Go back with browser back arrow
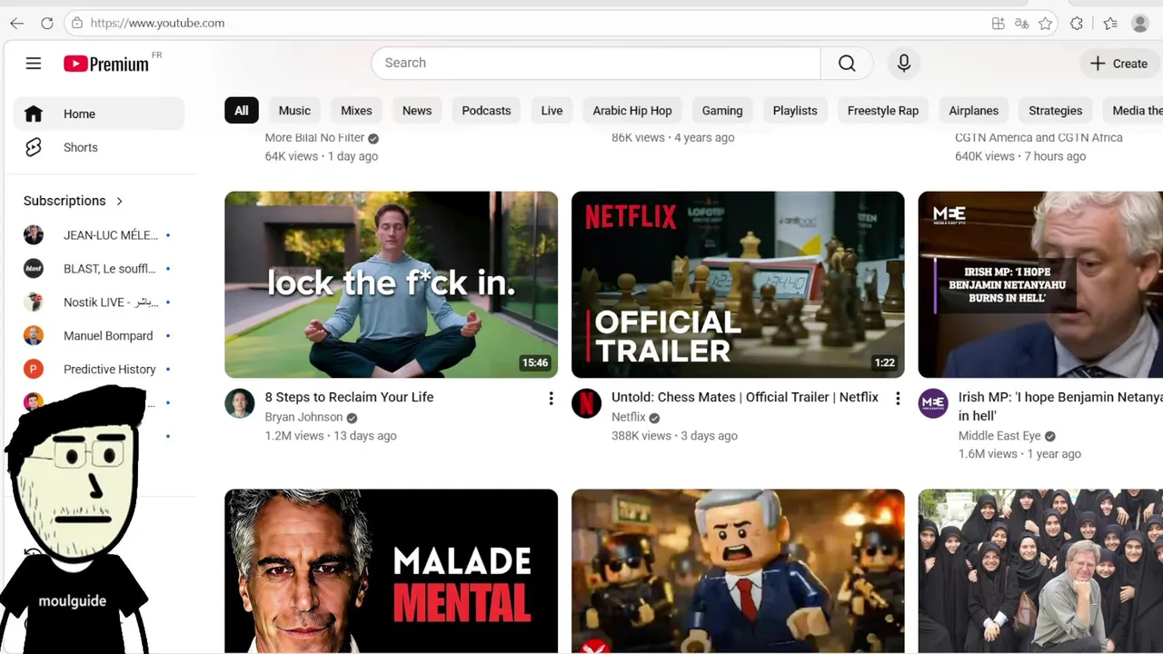This screenshot has height=654, width=1163. tap(17, 23)
